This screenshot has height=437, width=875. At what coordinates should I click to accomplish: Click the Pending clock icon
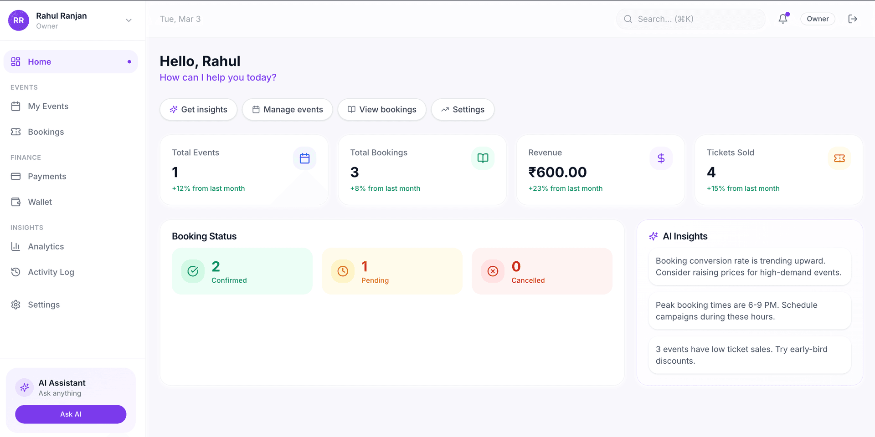343,271
